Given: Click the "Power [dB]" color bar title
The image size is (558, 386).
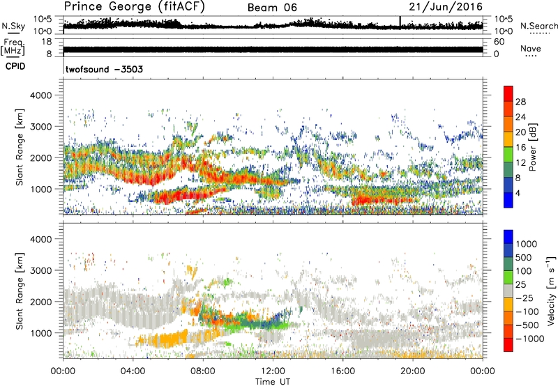Looking at the screenshot, I should tap(532, 147).
